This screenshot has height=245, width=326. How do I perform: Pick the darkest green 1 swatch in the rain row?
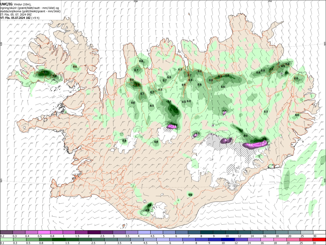(59, 239)
